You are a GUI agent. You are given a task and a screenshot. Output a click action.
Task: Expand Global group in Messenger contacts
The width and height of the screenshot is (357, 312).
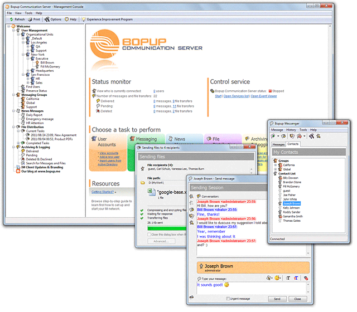click(275, 169)
